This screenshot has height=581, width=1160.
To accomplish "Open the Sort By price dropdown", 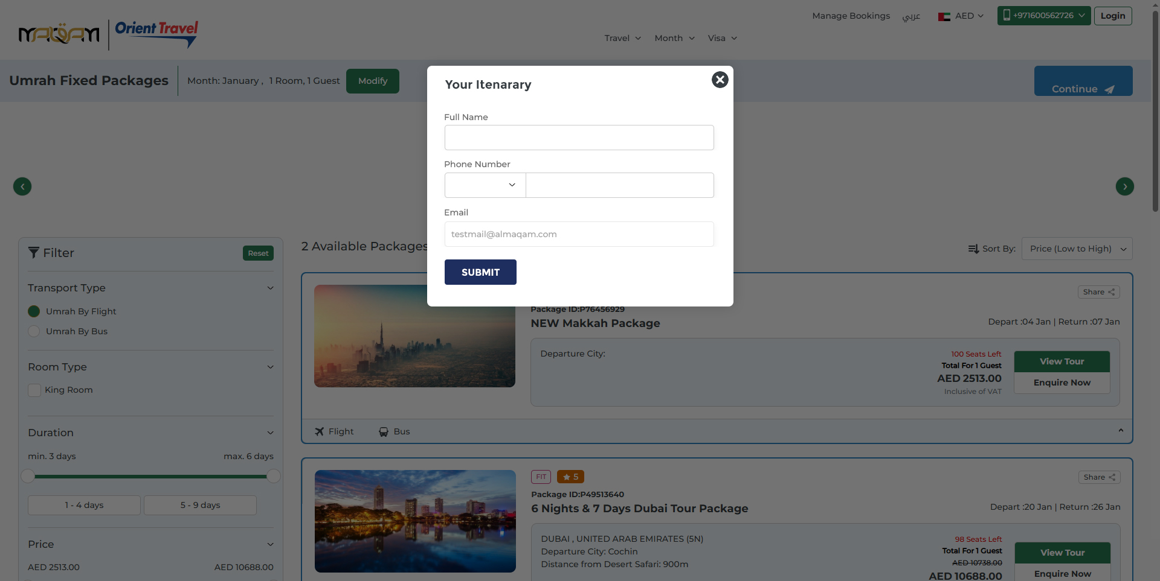I will 1077,249.
